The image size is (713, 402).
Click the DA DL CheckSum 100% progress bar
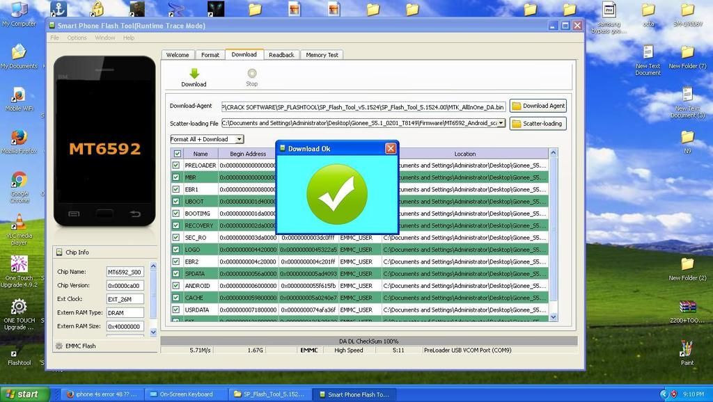point(369,341)
